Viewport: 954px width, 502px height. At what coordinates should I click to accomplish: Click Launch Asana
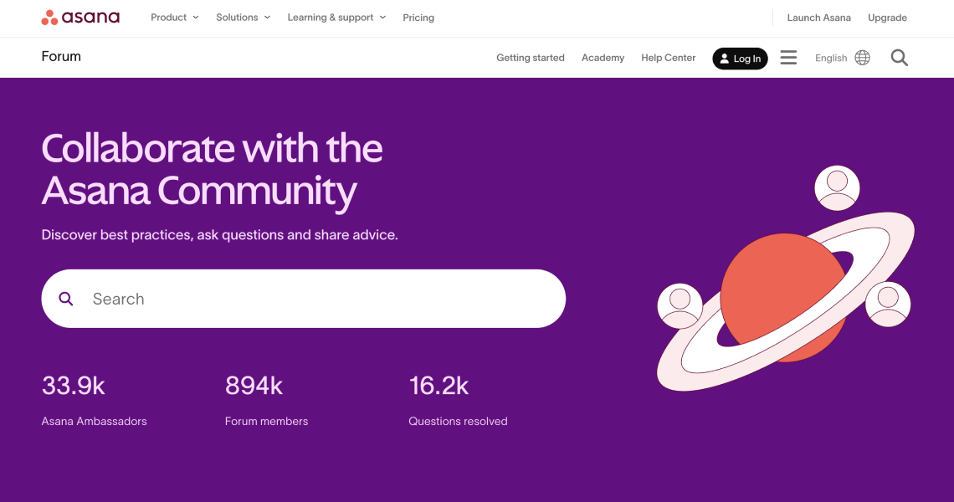818,17
